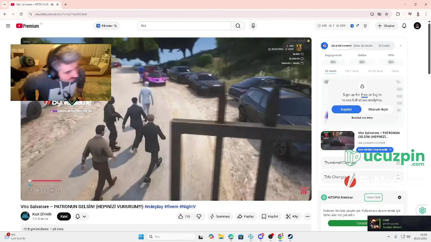
Task: Collapse the vidIQ panel with chevron
Action: [x=400, y=46]
